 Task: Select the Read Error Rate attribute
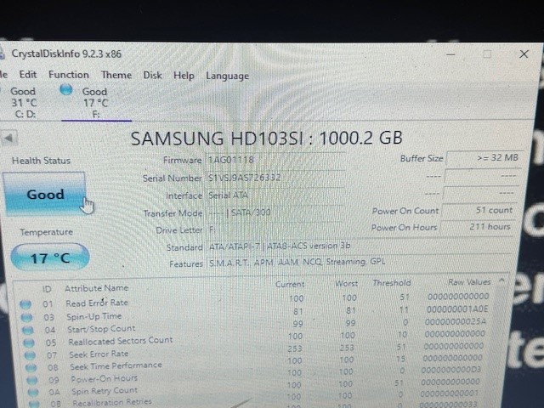tap(97, 303)
